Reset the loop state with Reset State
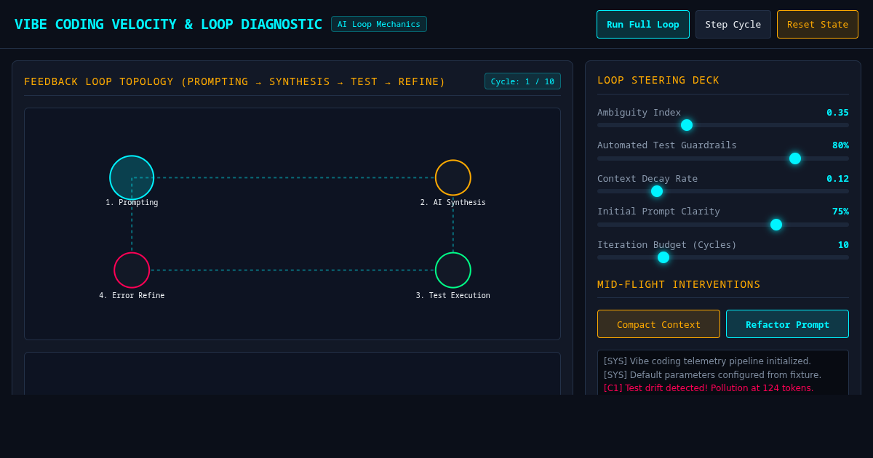The width and height of the screenshot is (873, 458). (818, 24)
